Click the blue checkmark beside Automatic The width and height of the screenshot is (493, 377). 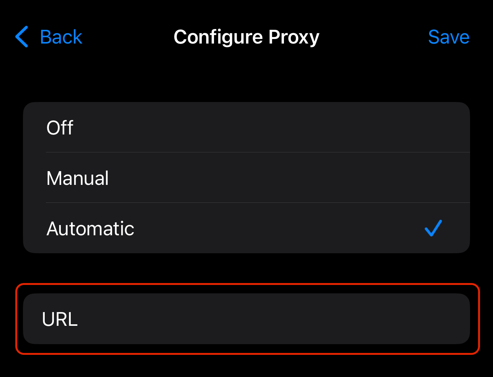click(x=433, y=228)
